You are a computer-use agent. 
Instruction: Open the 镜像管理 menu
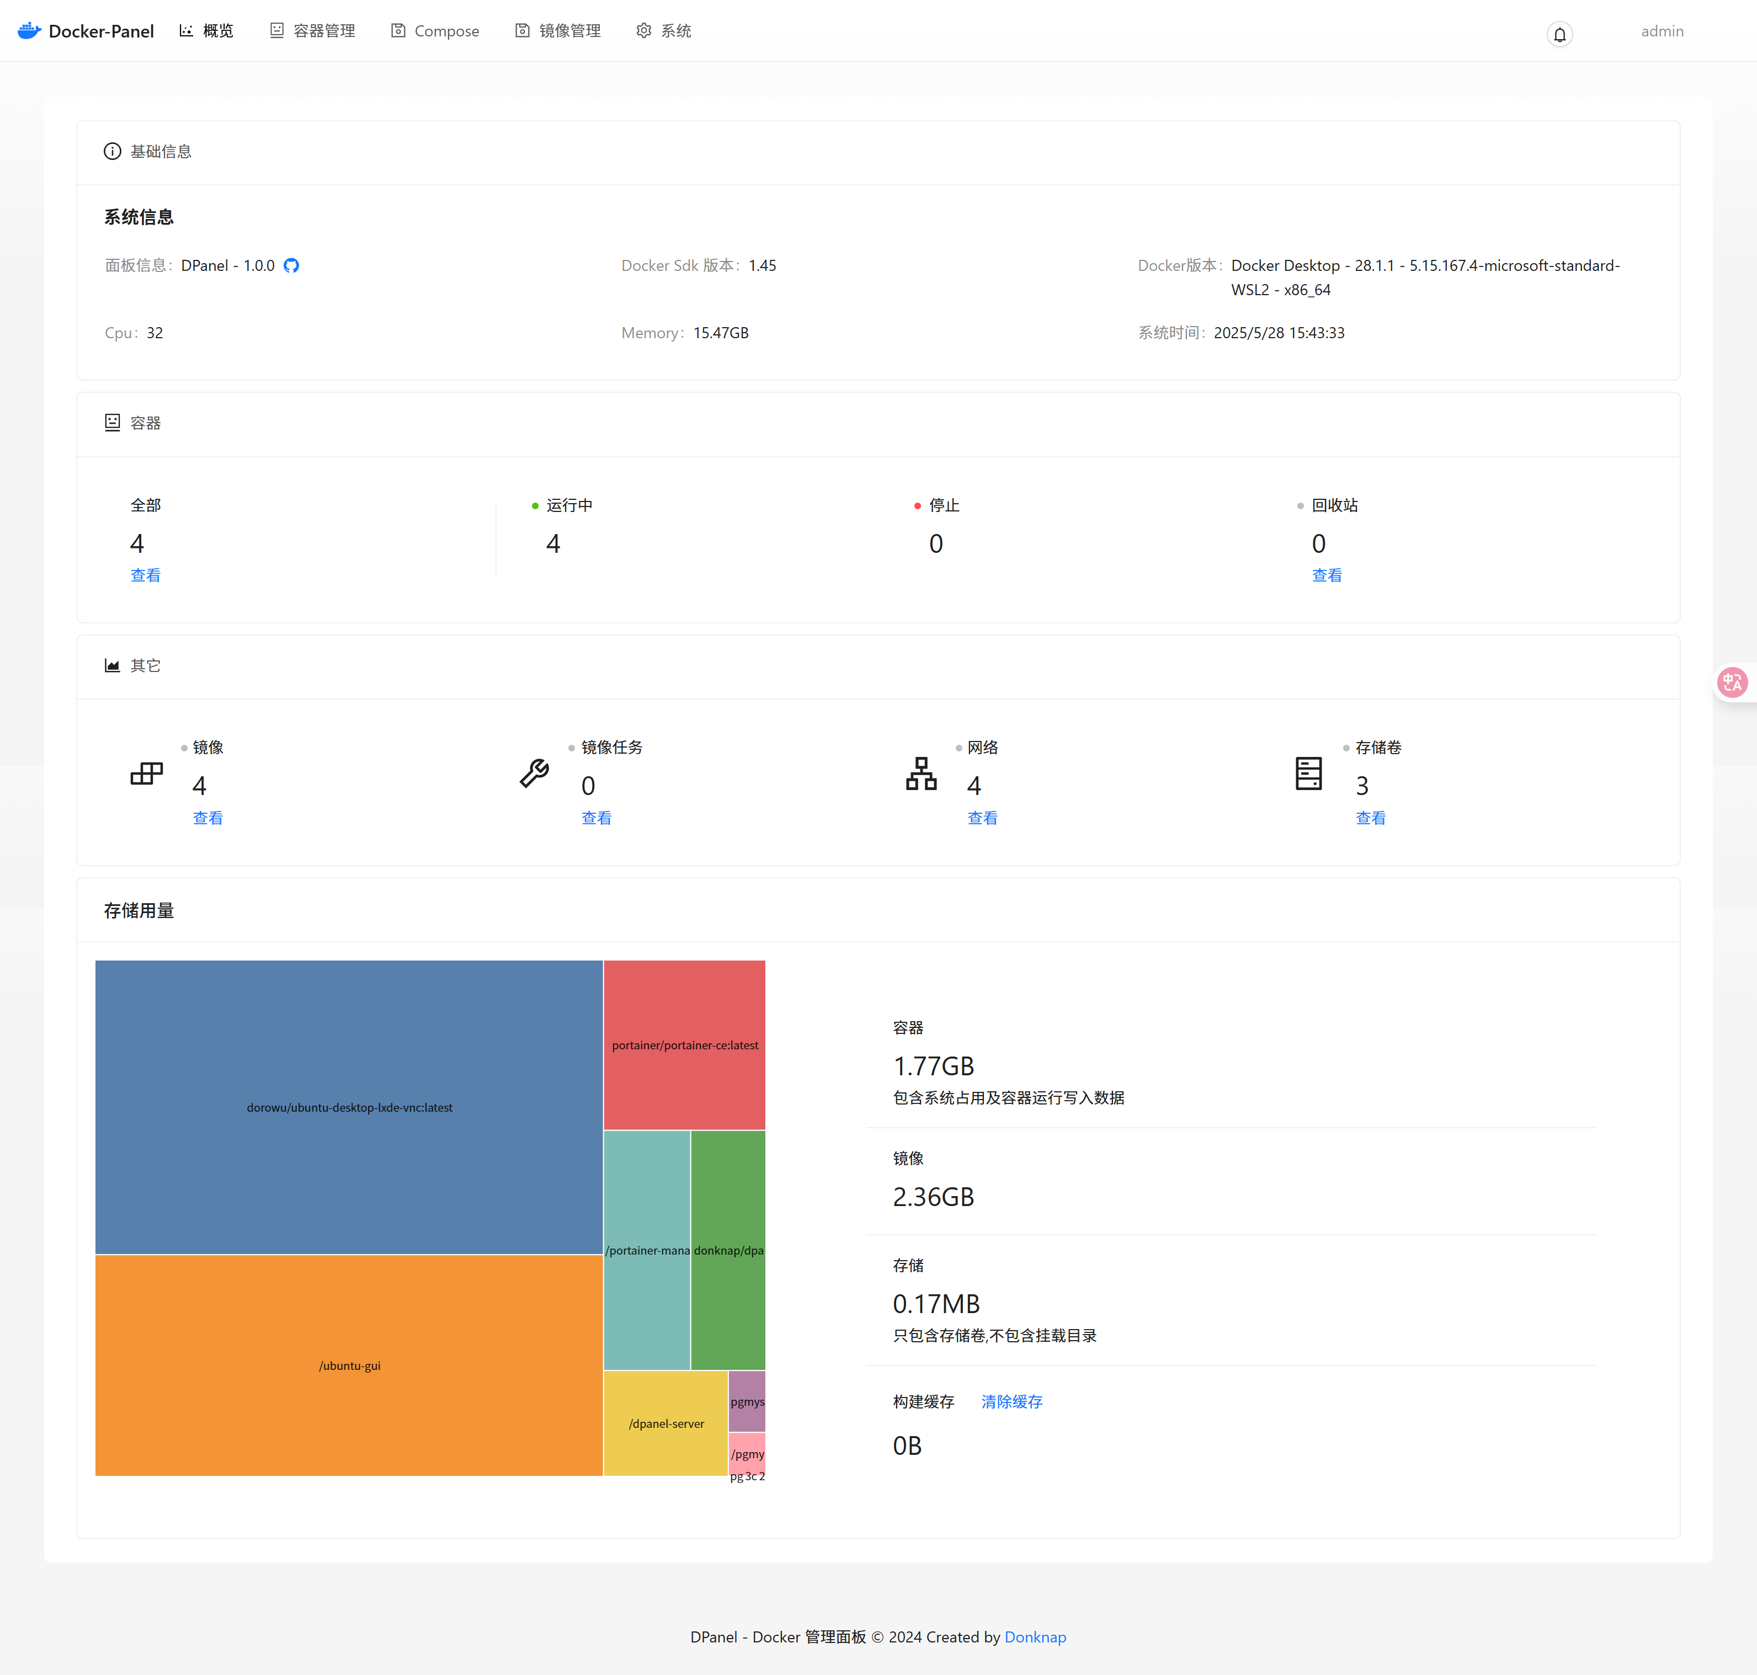click(558, 30)
